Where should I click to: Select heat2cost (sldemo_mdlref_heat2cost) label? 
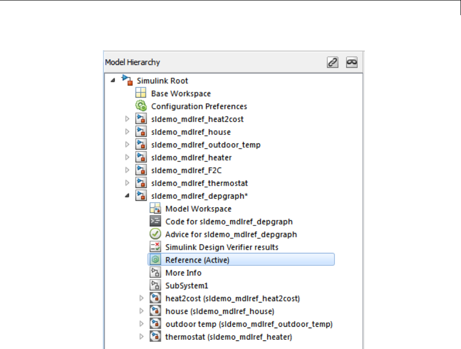point(233,298)
